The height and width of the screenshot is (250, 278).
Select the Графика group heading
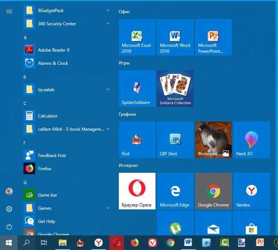pyautogui.click(x=127, y=114)
